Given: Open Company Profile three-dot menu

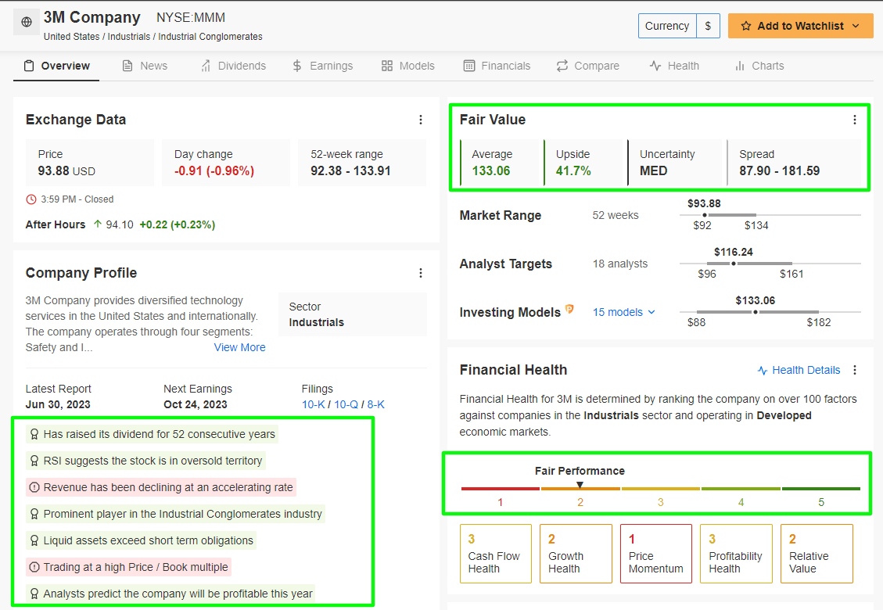Looking at the screenshot, I should tap(420, 273).
